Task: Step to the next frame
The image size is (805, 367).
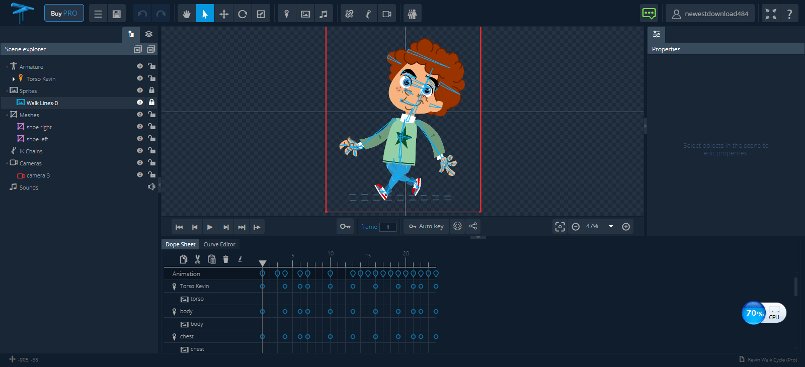Action: pos(226,227)
